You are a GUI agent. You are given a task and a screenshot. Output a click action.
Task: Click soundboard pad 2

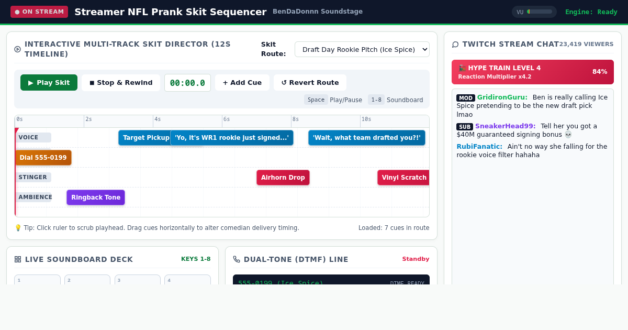(87, 280)
